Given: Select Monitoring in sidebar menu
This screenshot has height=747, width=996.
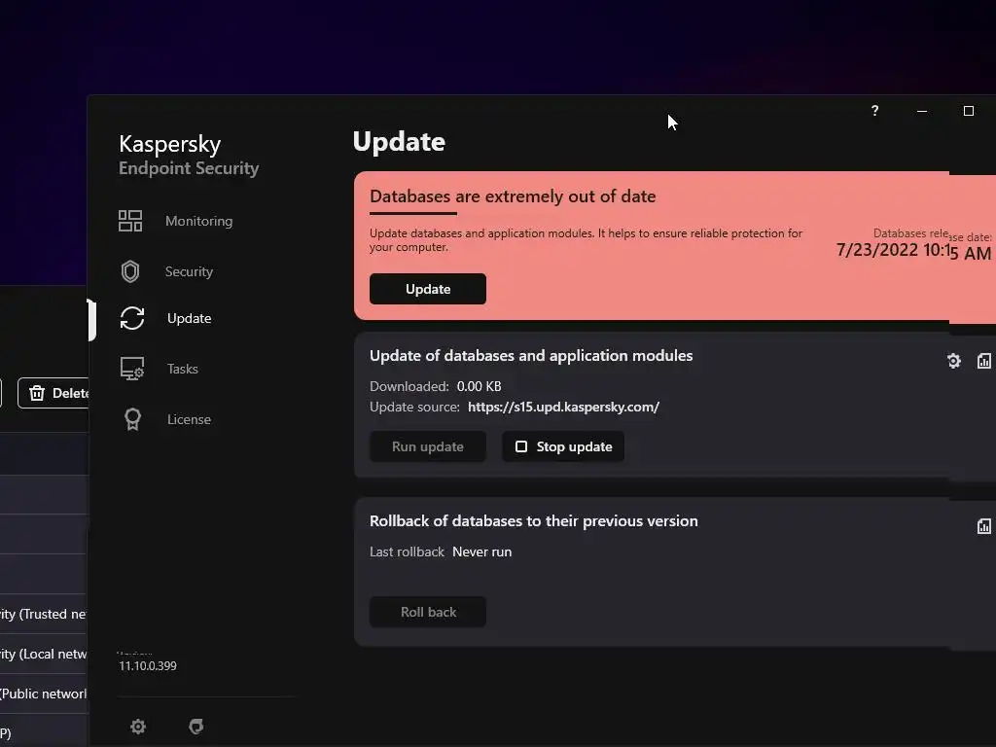Looking at the screenshot, I should 198,221.
